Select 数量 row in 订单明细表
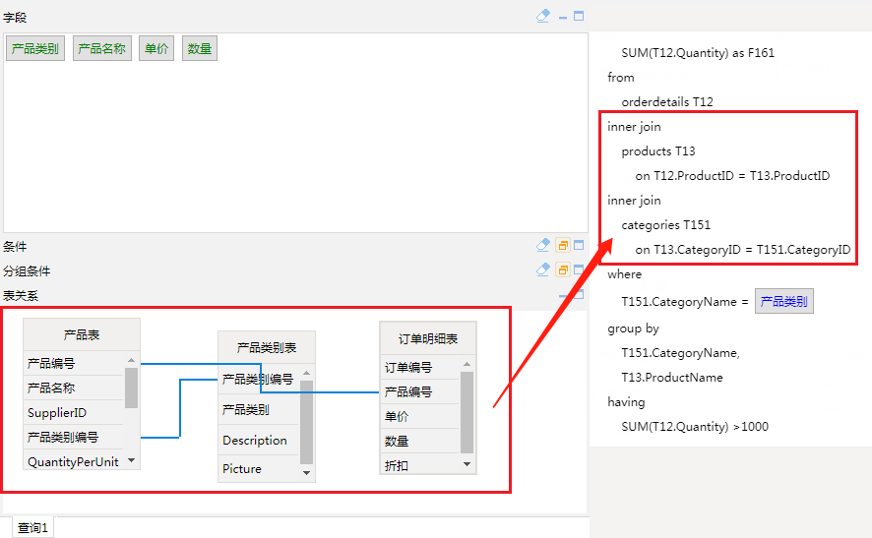Viewport: 872px width, 538px height. coord(420,442)
